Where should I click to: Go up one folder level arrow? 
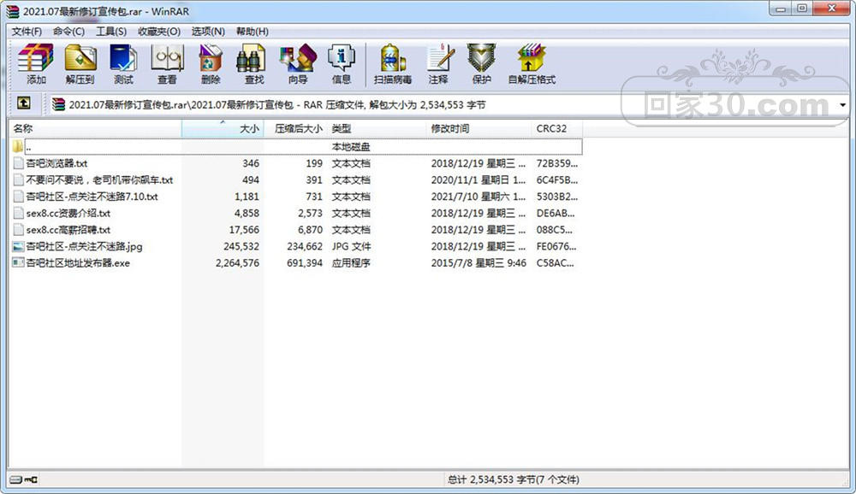23,103
